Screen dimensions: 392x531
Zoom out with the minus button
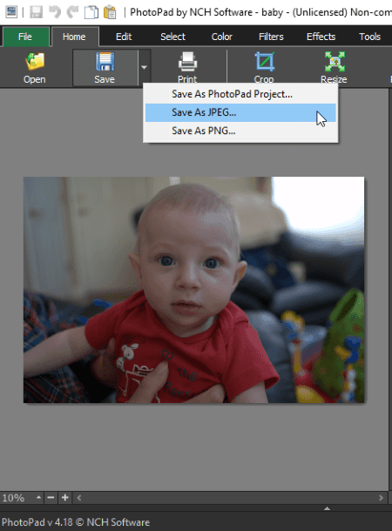(x=51, y=497)
